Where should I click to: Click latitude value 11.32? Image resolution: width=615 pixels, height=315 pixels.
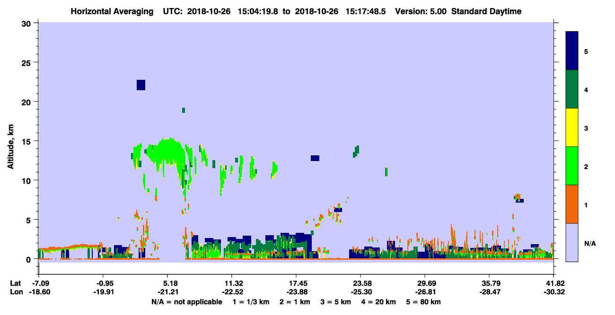(234, 283)
